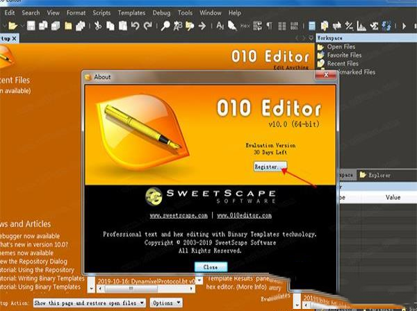Image resolution: width=417 pixels, height=311 pixels.
Task: Click the Font A icon
Action: (220, 26)
